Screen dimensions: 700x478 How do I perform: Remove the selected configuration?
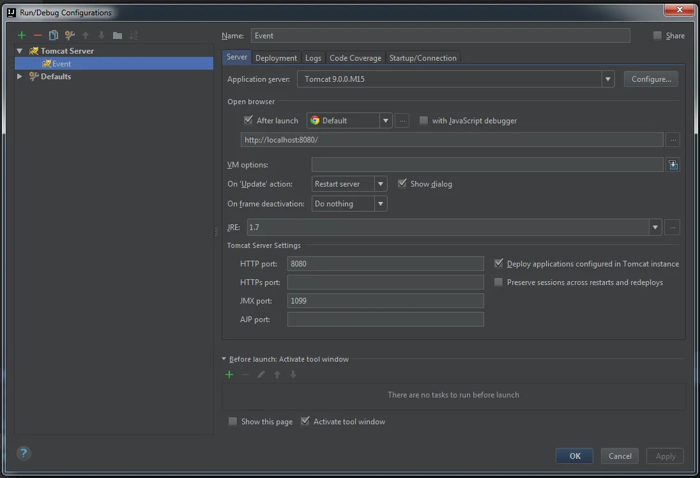38,36
